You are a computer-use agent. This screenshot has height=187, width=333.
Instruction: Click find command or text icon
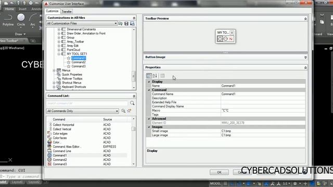pyautogui.click(x=123, y=111)
